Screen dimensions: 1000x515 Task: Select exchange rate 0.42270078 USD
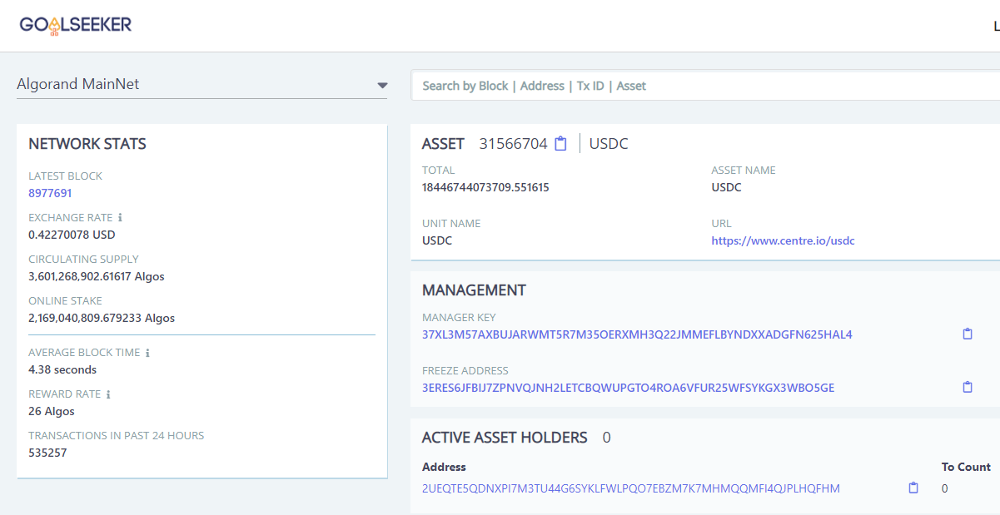coord(72,235)
